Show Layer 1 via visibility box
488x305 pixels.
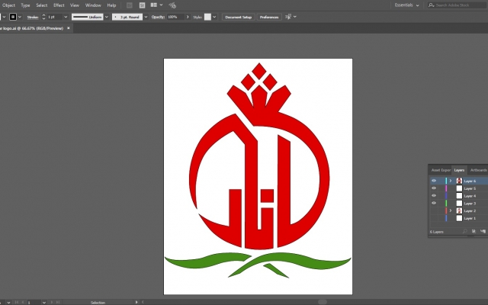coord(434,218)
